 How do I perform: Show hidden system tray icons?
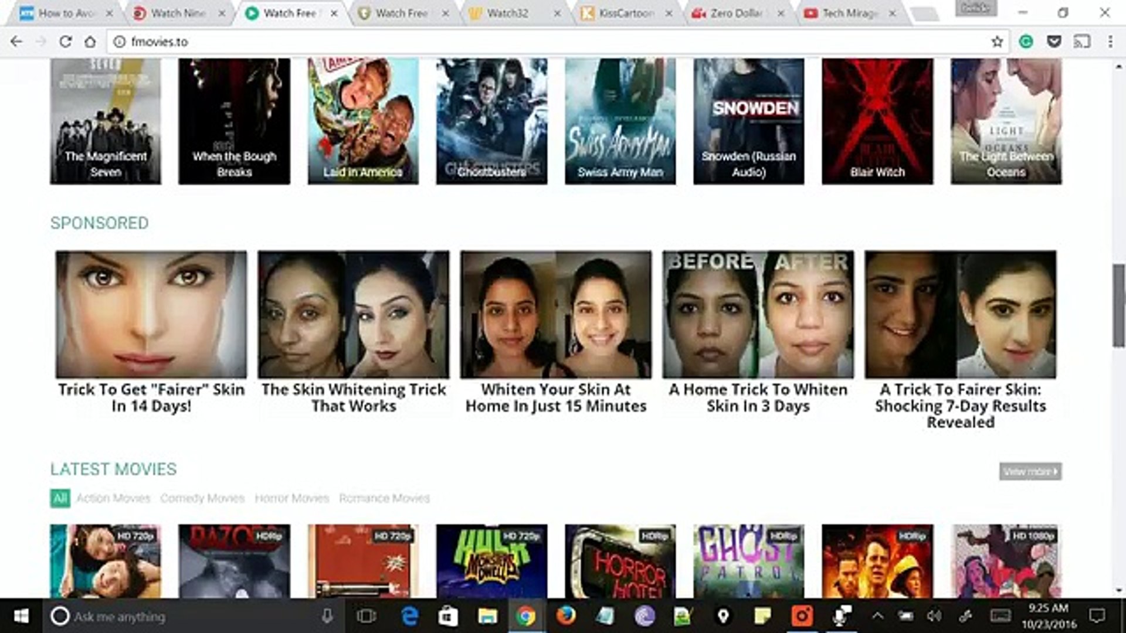[877, 616]
